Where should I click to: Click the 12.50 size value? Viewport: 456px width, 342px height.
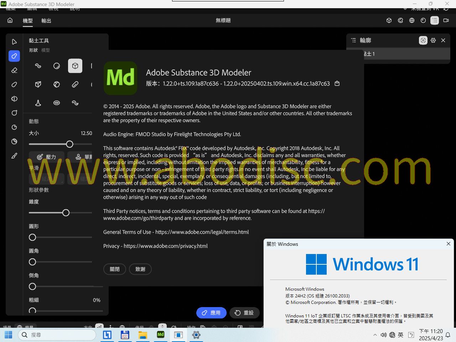tap(86, 133)
